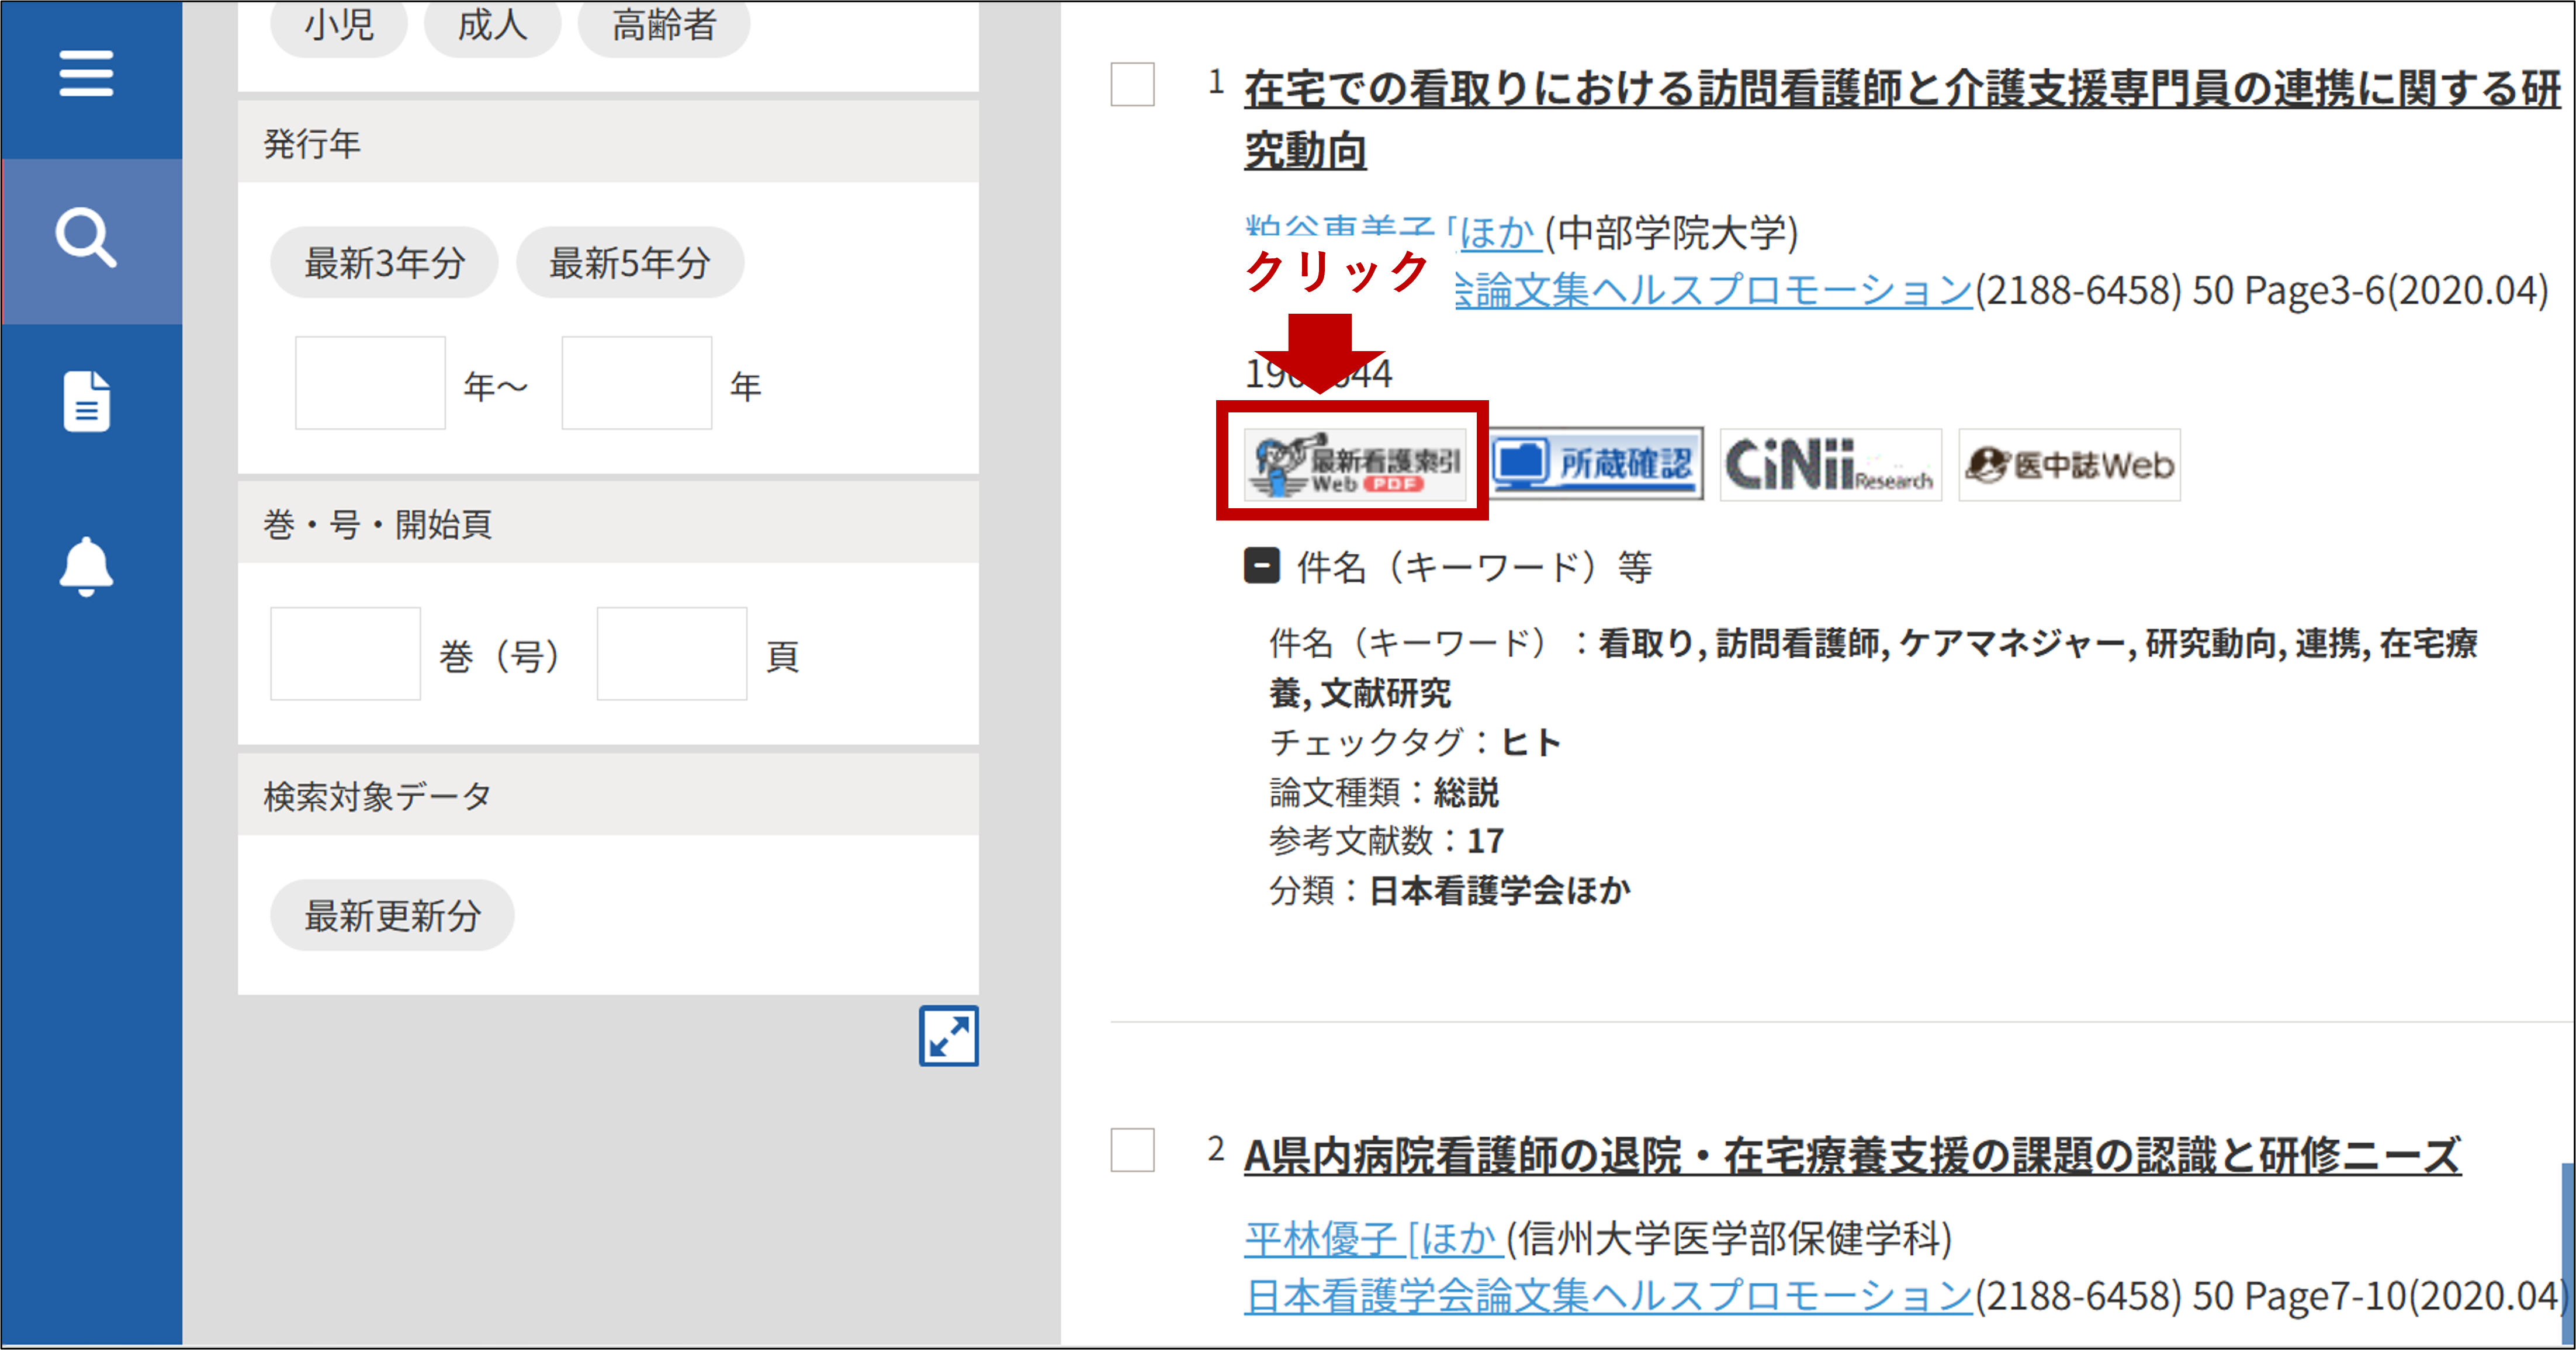This screenshot has height=1350, width=2576.
Task: Choose the 最新5年分 filter
Action: [x=630, y=262]
